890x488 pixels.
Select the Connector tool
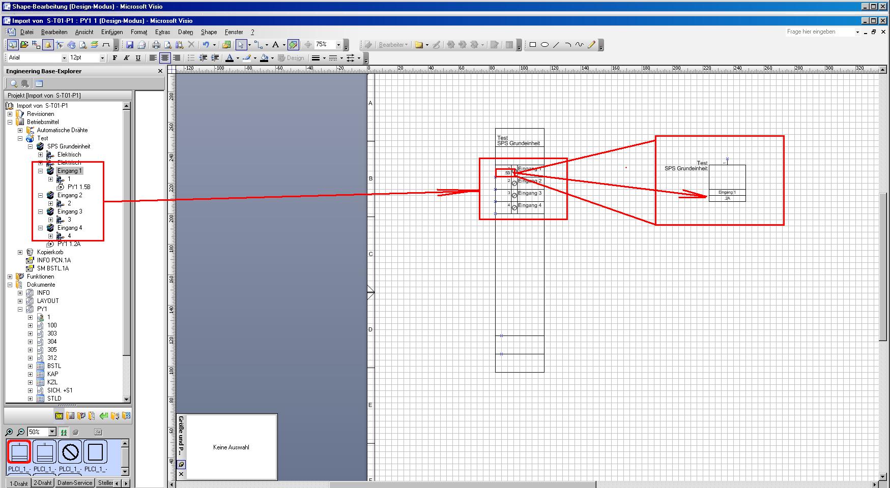pos(259,45)
